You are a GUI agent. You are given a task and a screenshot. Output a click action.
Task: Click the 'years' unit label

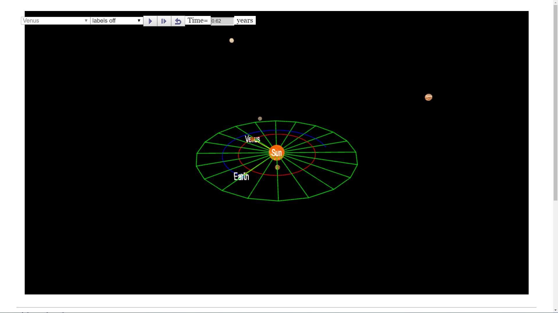click(x=245, y=20)
